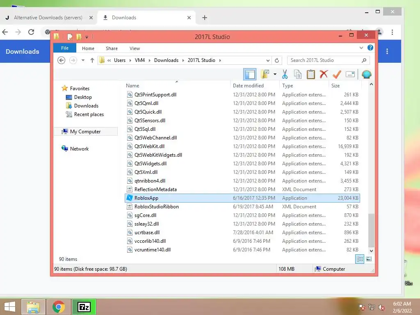Viewport: 420px width, 315px height.
Task: Select Recent places in navigation pane
Action: click(x=89, y=114)
